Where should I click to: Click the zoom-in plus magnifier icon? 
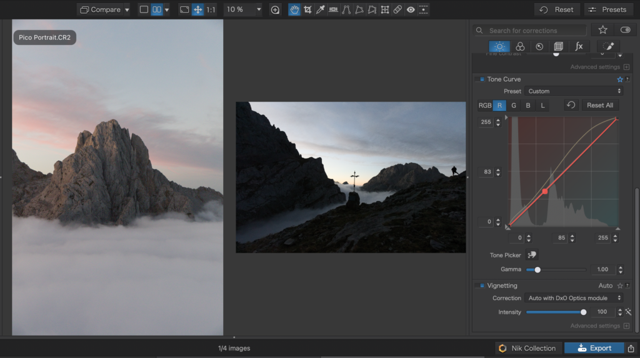275,10
